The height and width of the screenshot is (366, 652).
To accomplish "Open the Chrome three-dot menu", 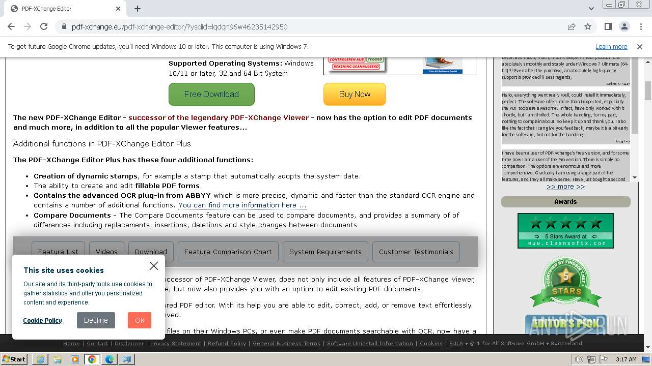I will coord(641,27).
